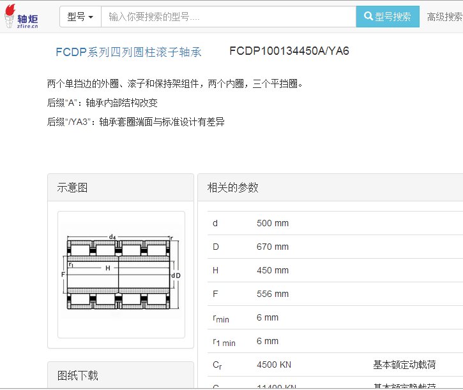
Task: Open the 型号 search type dropdown
Action: (80, 17)
